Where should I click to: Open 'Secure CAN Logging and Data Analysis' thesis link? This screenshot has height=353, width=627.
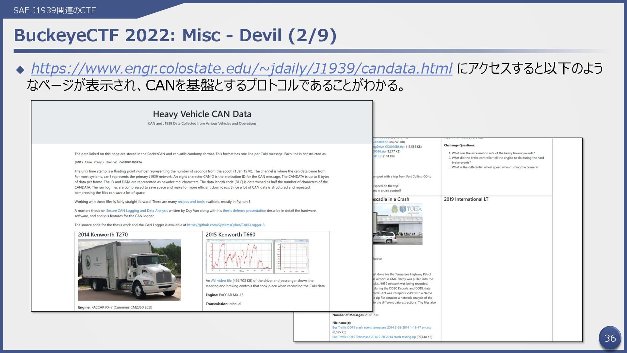click(137, 210)
